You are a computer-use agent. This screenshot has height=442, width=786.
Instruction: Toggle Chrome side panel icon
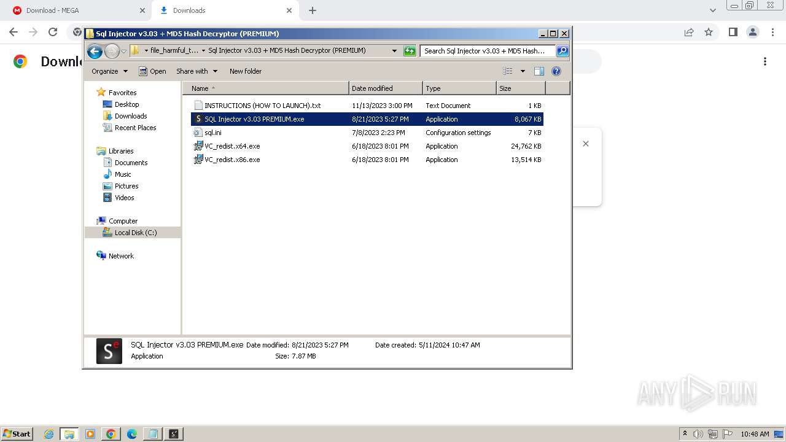[733, 32]
